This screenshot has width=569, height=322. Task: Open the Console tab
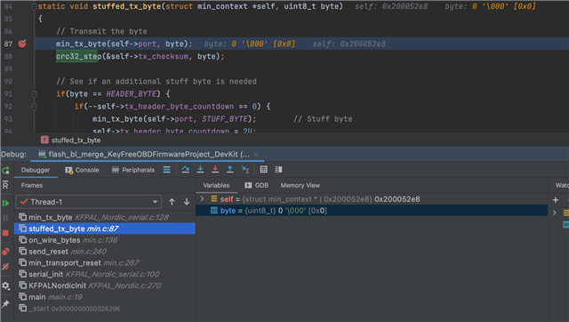[82, 170]
